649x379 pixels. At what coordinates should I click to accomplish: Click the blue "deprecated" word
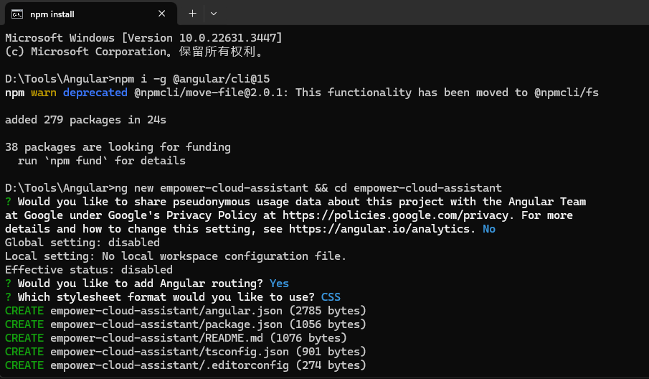pyautogui.click(x=95, y=93)
